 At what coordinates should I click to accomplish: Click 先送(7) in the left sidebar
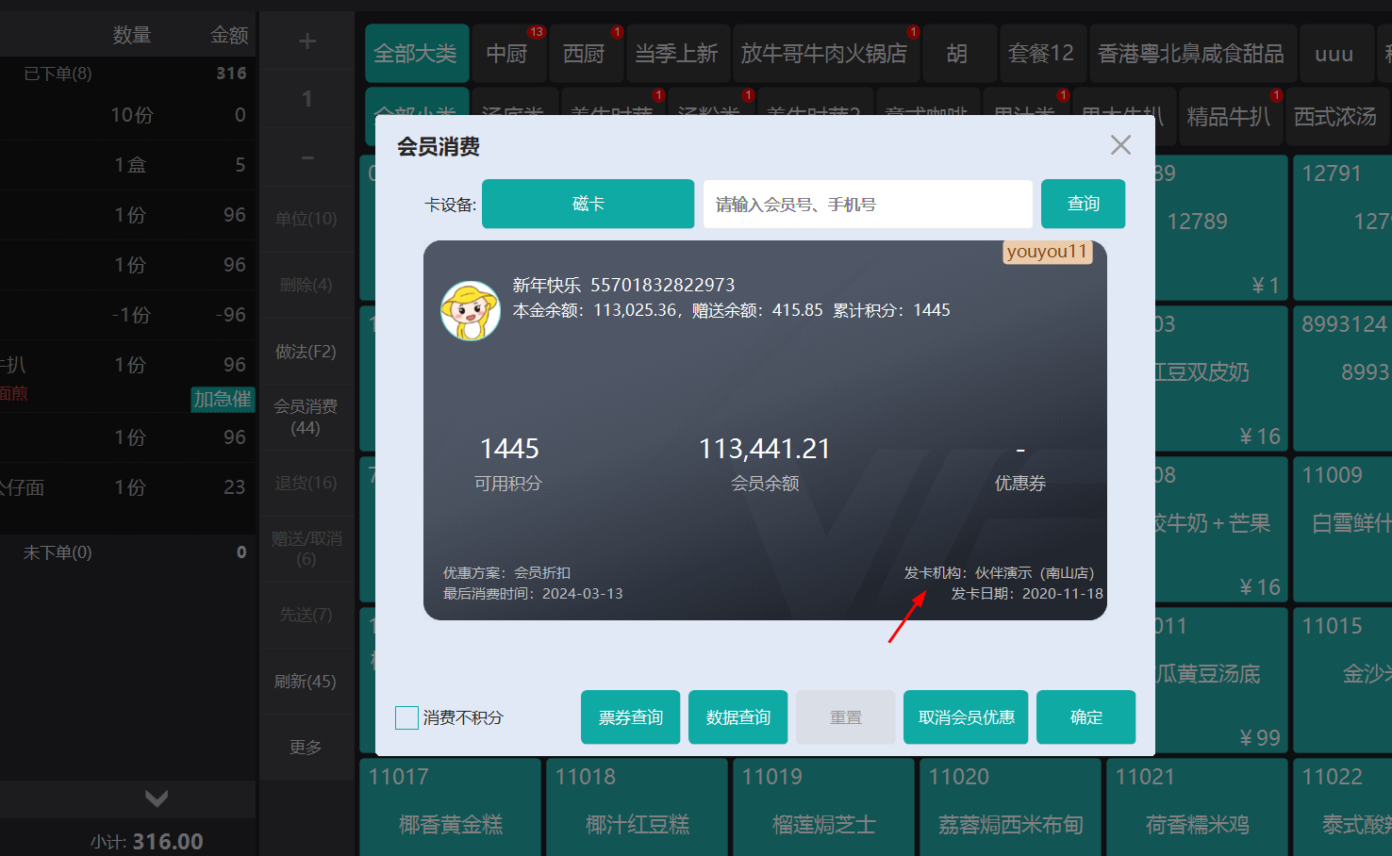307,615
